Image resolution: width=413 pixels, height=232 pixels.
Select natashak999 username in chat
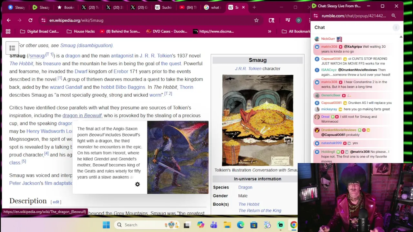pos(331,143)
